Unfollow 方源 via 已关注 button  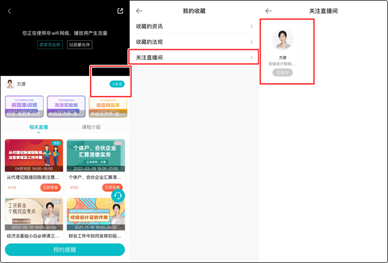pos(283,73)
